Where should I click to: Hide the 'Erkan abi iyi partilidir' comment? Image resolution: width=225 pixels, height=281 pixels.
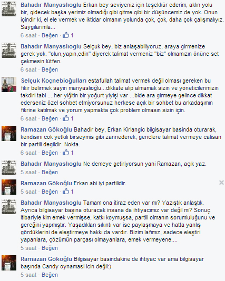[221, 183]
